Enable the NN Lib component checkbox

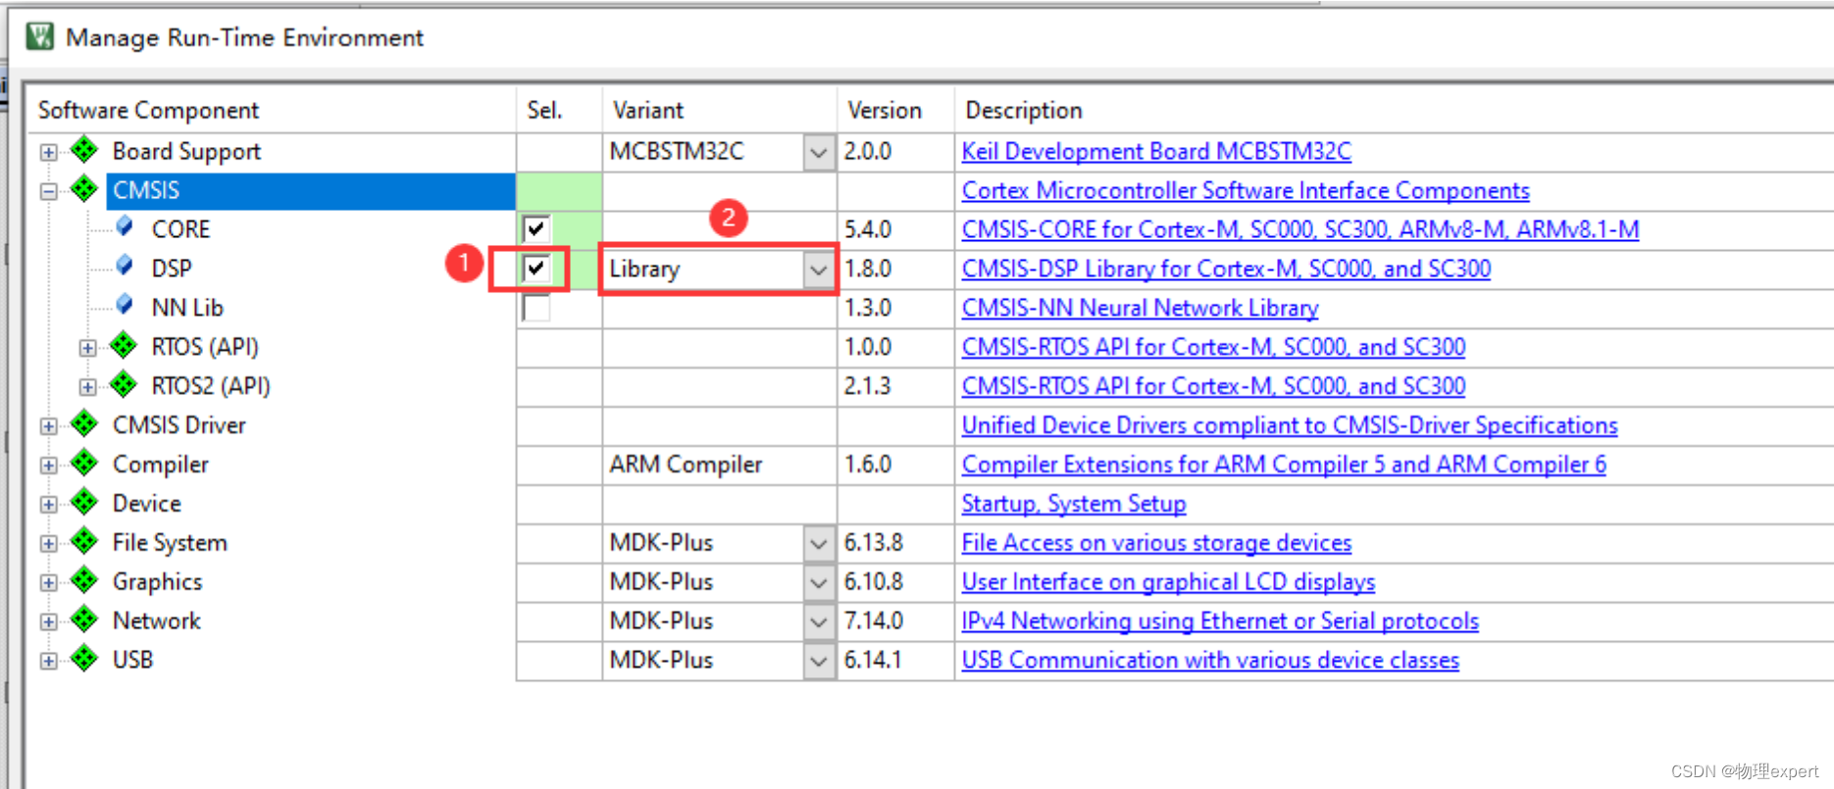click(535, 308)
